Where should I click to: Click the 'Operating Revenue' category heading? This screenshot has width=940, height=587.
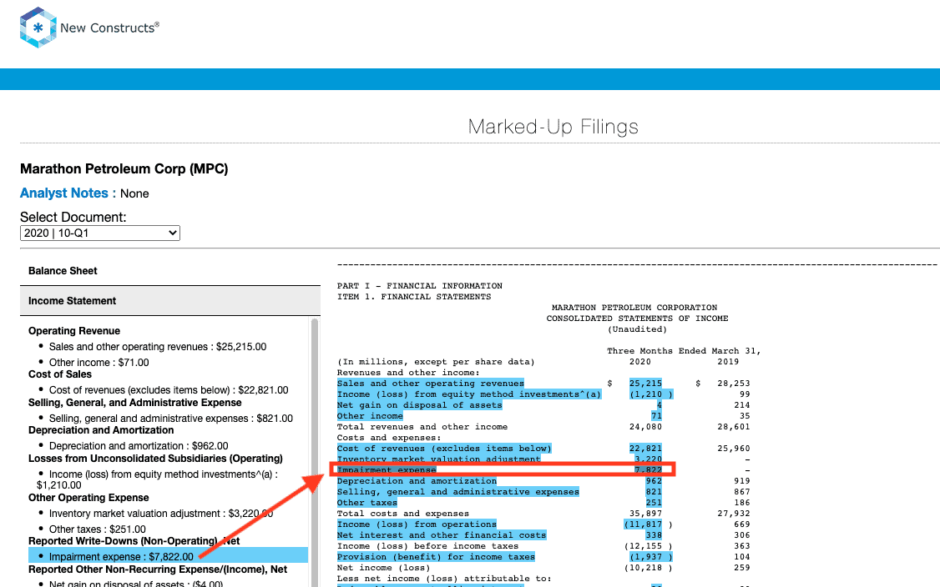click(x=74, y=331)
